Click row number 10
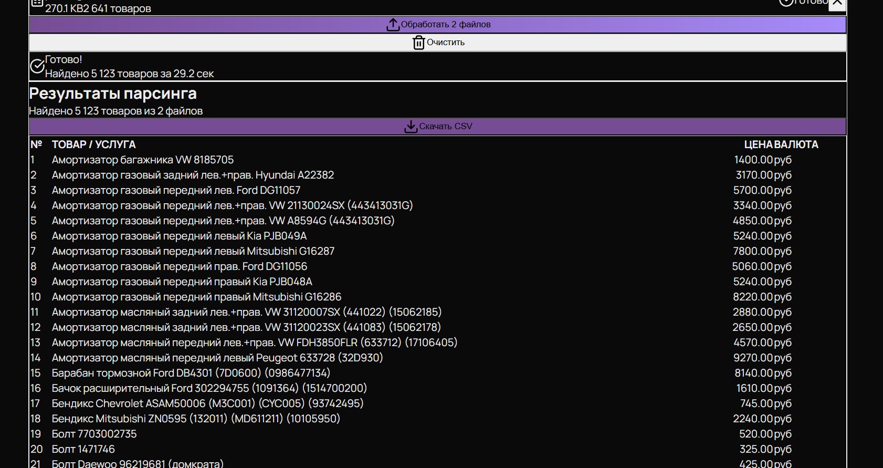Viewport: 883px width, 468px height. [x=35, y=297]
